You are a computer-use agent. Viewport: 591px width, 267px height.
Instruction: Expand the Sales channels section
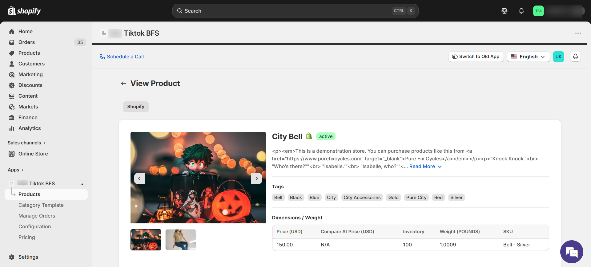pyautogui.click(x=26, y=143)
